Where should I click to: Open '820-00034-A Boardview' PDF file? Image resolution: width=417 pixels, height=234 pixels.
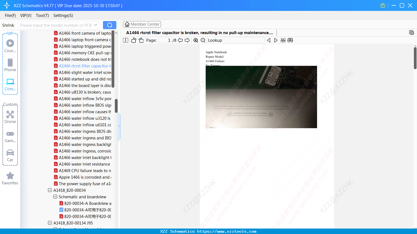85,203
